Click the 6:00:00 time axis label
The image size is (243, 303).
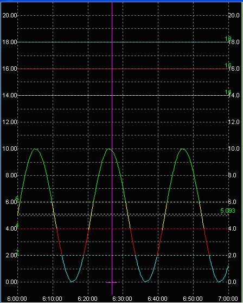click(17, 299)
